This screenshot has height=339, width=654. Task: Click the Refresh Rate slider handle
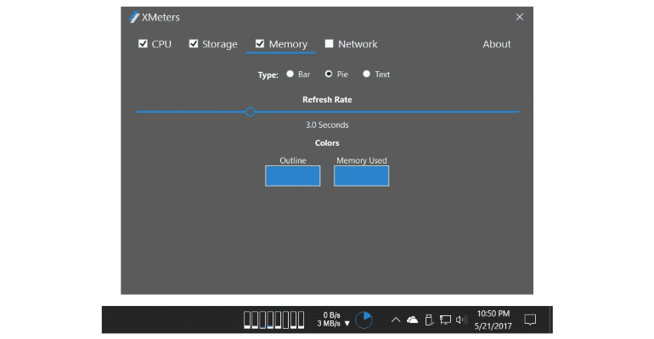tap(251, 112)
